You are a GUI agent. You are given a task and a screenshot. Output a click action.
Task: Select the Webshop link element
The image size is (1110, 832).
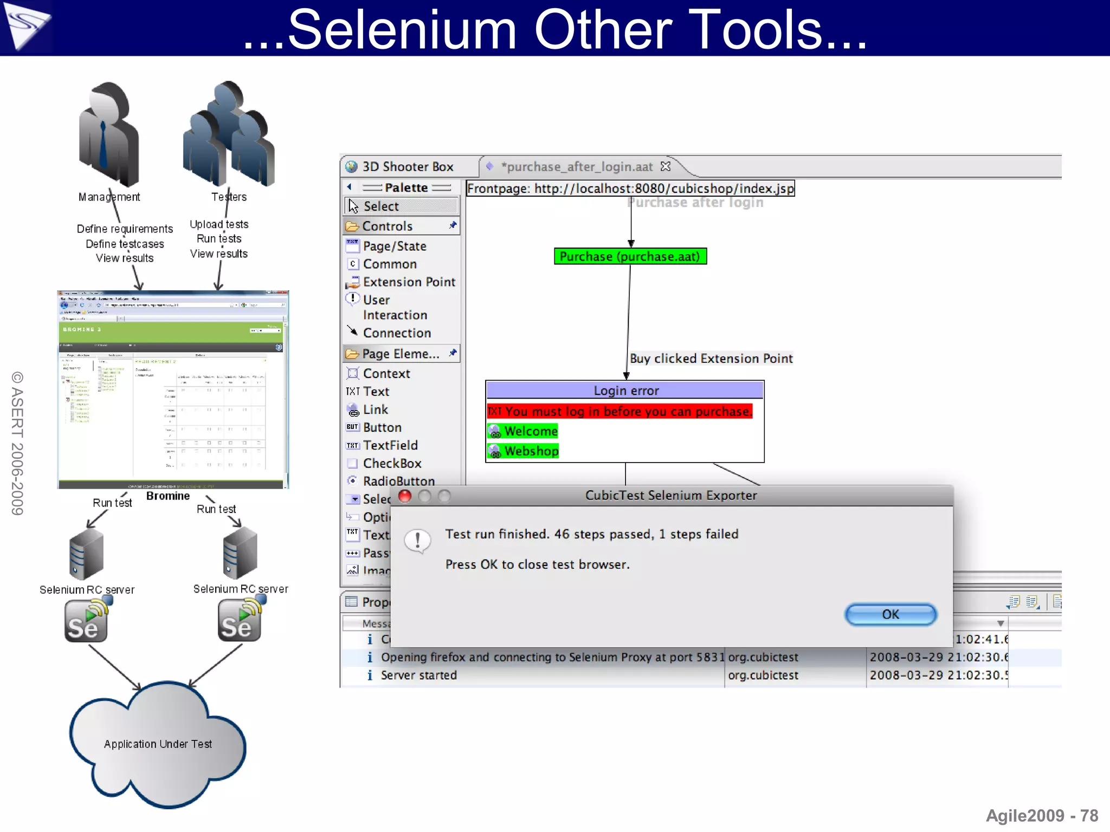[x=523, y=451]
